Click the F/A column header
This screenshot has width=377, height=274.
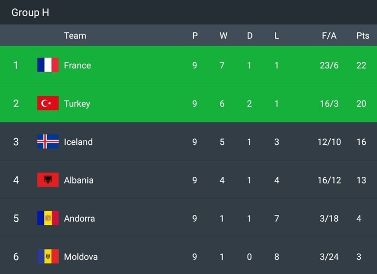(x=329, y=36)
